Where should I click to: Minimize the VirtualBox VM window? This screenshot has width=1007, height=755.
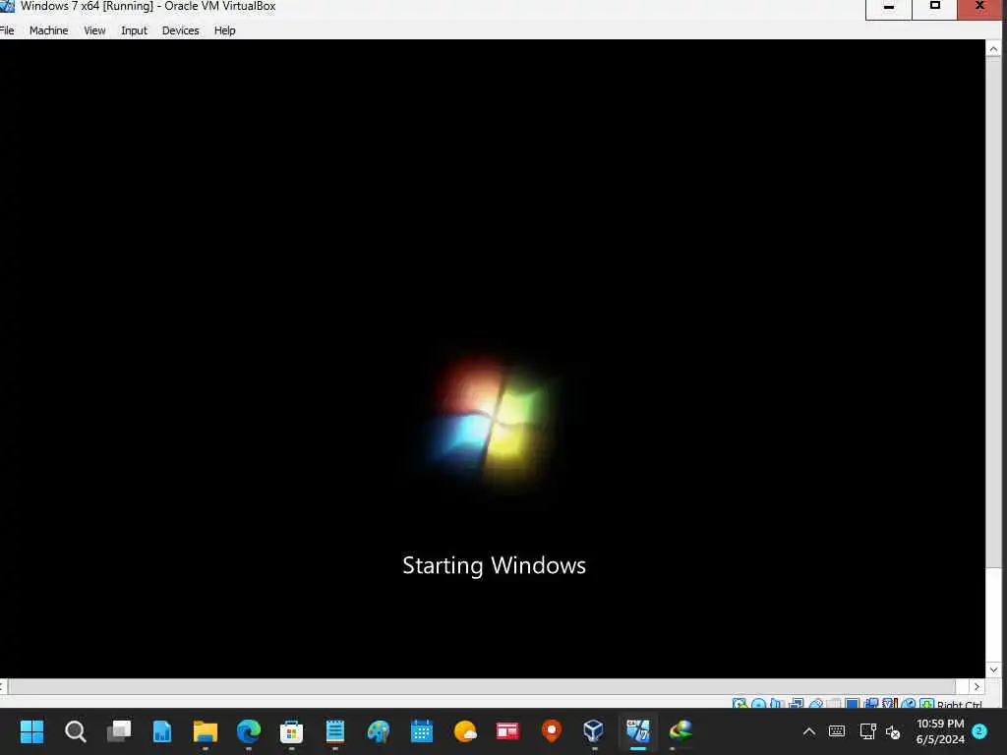[889, 8]
